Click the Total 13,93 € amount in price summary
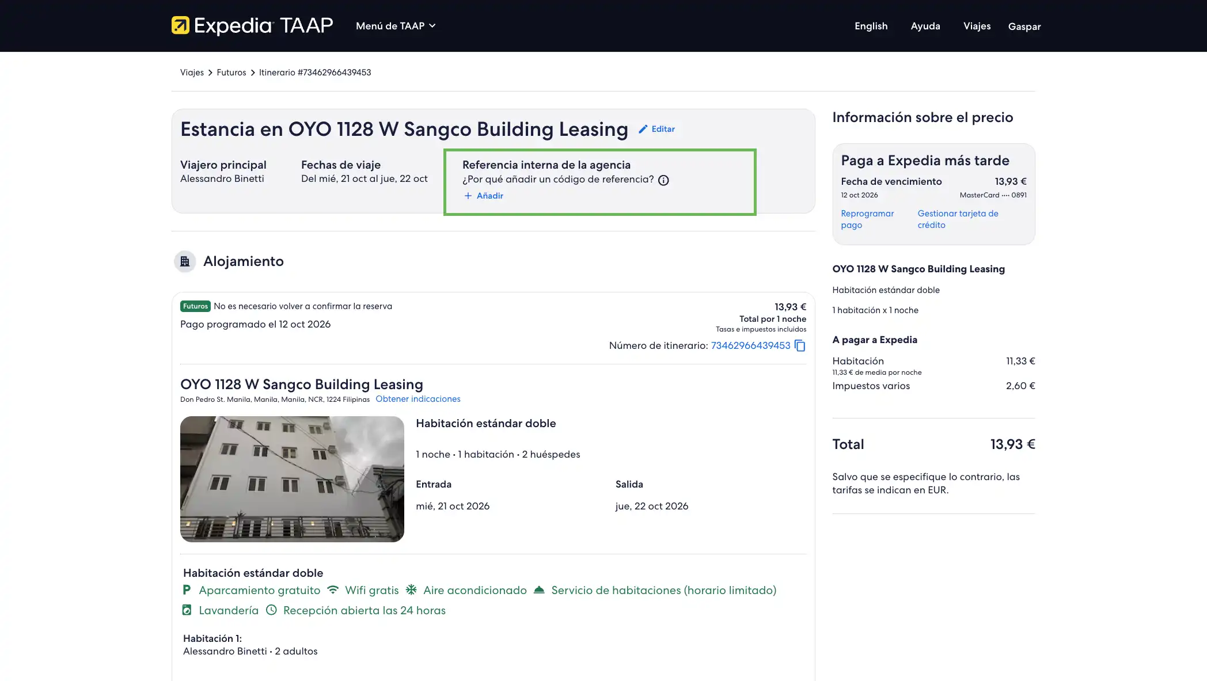 1013,444
